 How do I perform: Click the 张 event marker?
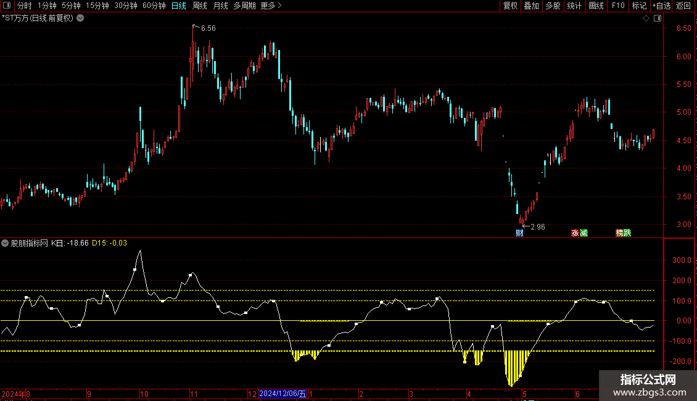point(575,233)
